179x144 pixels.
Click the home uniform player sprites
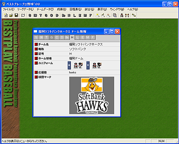click(x=78, y=65)
